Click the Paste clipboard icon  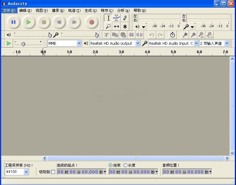click(123, 35)
